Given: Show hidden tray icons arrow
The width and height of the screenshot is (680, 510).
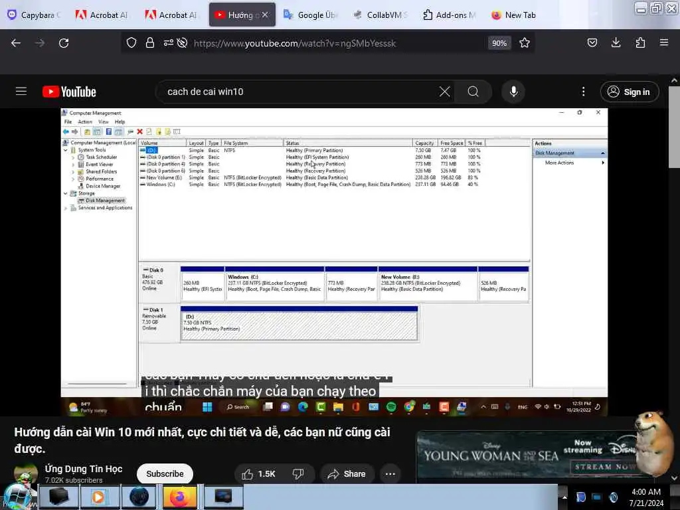Looking at the screenshot, I should click(x=564, y=497).
